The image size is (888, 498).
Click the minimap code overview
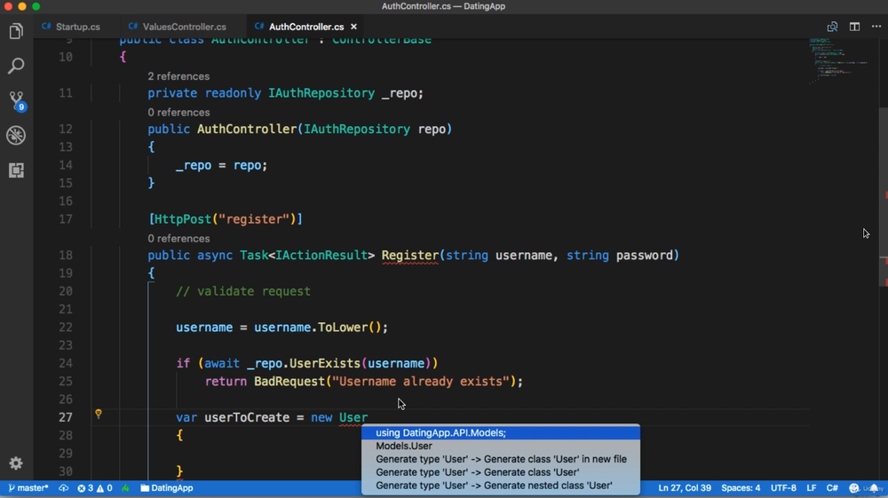pyautogui.click(x=839, y=60)
